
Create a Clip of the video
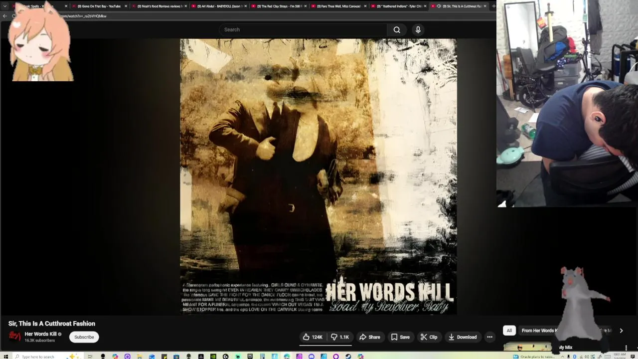pos(429,337)
